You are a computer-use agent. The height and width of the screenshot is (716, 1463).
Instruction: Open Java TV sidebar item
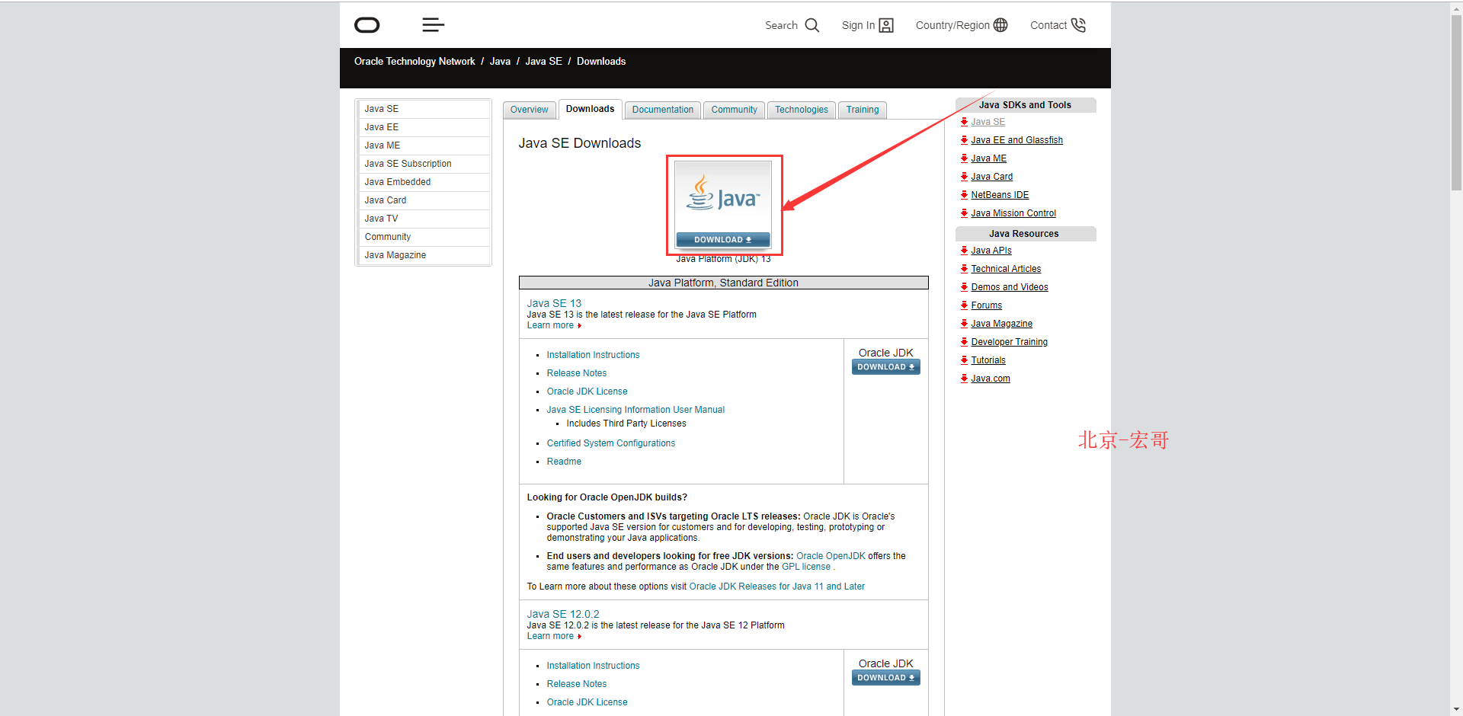point(424,219)
